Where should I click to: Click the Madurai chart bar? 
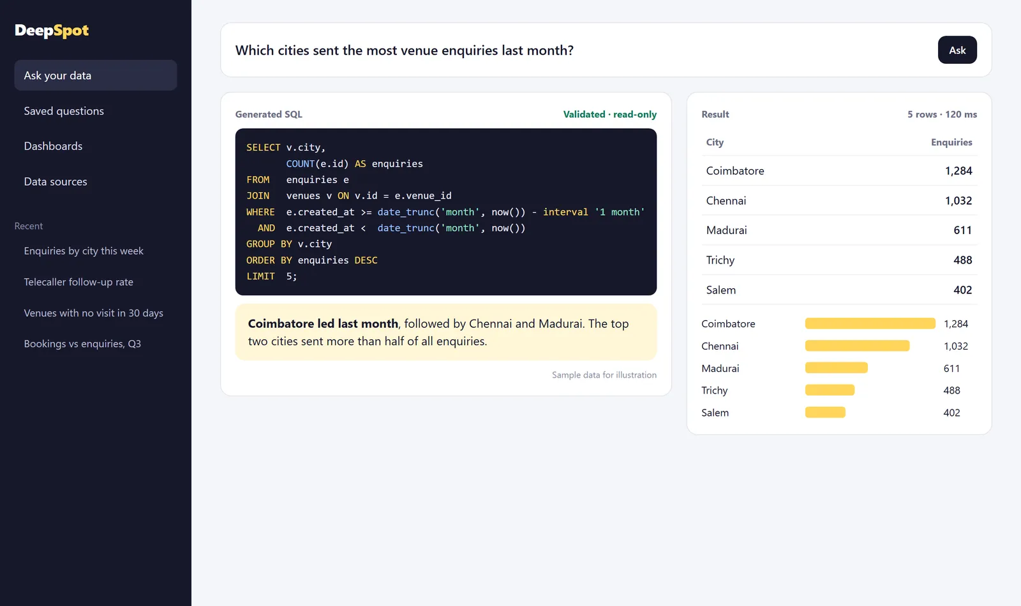[x=837, y=368]
